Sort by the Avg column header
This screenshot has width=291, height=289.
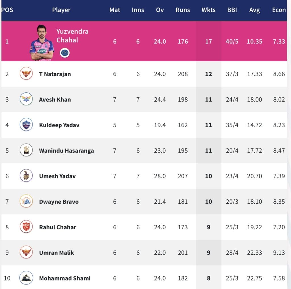[x=254, y=10]
